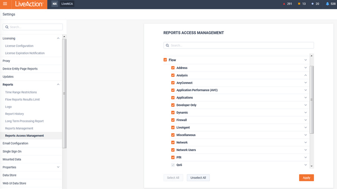The width and height of the screenshot is (337, 189).
Task: Expand the AnyConnect row chevron
Action: [x=305, y=83]
